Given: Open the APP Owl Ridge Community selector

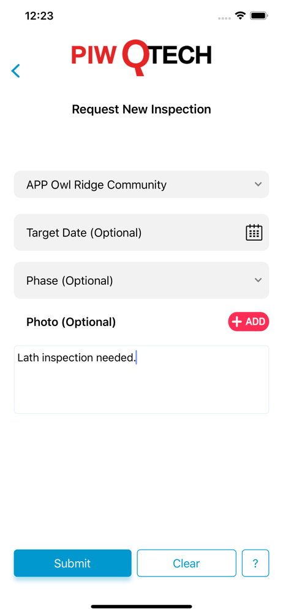Looking at the screenshot, I should [141, 184].
